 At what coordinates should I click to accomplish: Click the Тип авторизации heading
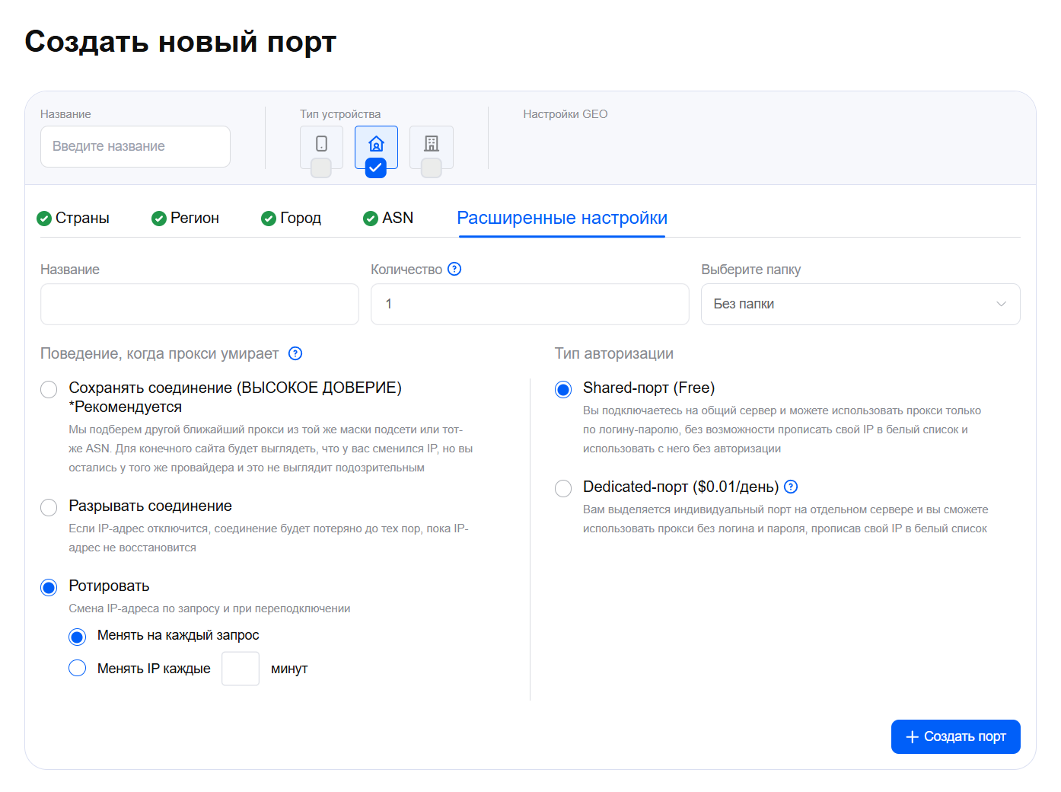[x=614, y=353]
